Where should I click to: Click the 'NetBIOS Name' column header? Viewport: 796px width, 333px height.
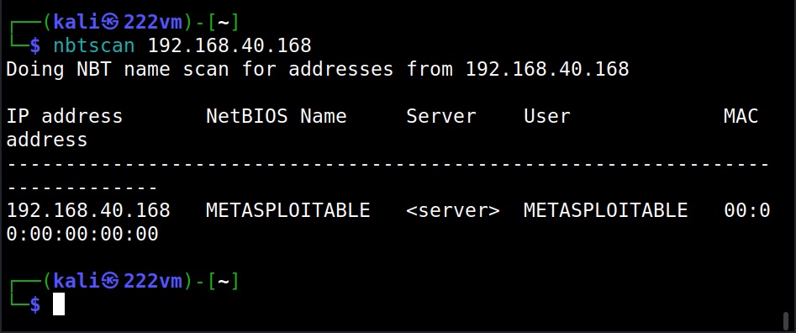(277, 116)
